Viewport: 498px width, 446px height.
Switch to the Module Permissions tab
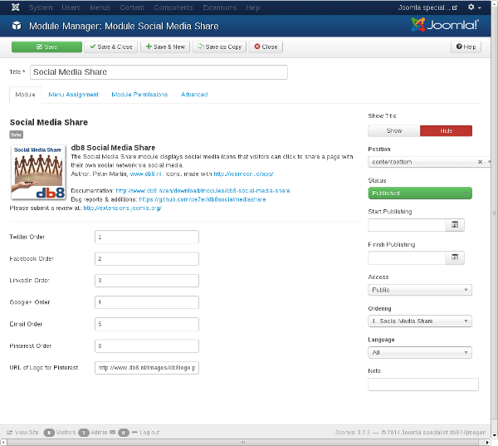click(139, 95)
